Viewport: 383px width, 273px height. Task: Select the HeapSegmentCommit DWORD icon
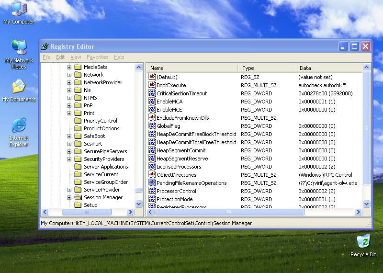click(152, 150)
